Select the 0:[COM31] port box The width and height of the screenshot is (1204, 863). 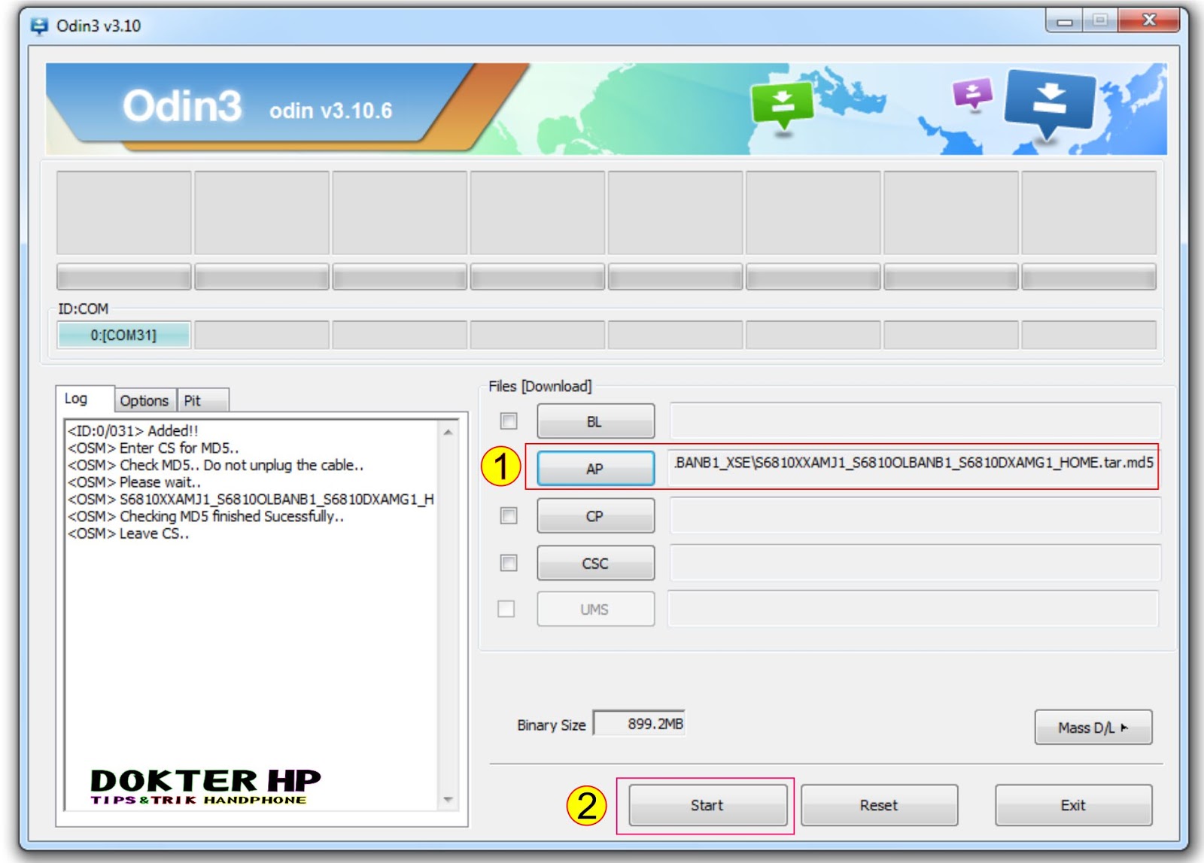123,335
